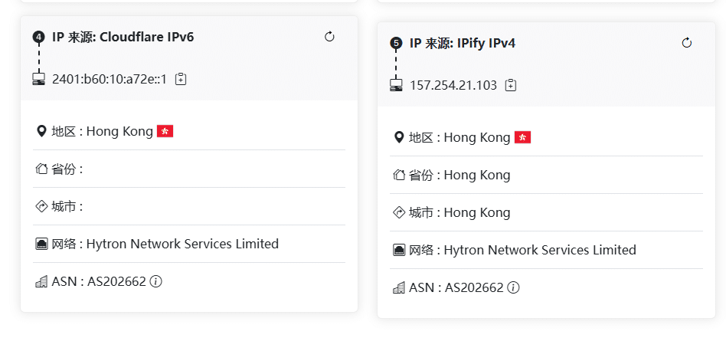Screen dimensions: 726x338
Task: Click device icon beside the IPv6 address
Action: 39,78
